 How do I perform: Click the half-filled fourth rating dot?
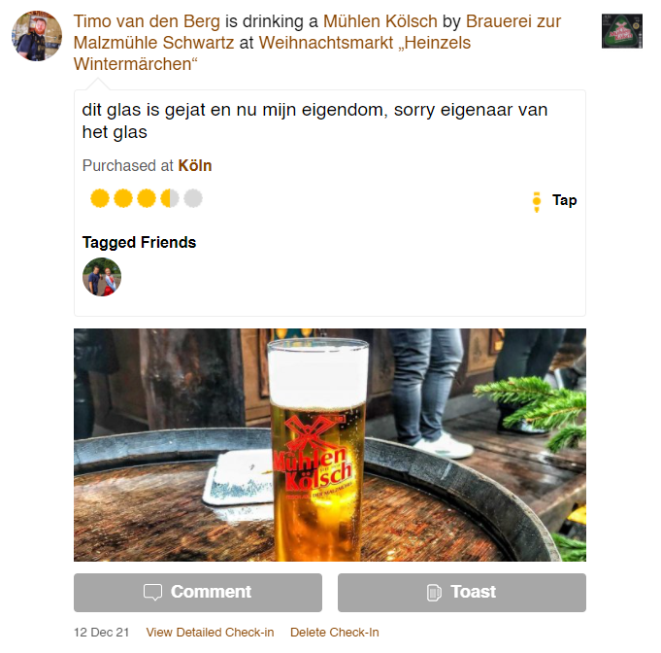point(170,198)
